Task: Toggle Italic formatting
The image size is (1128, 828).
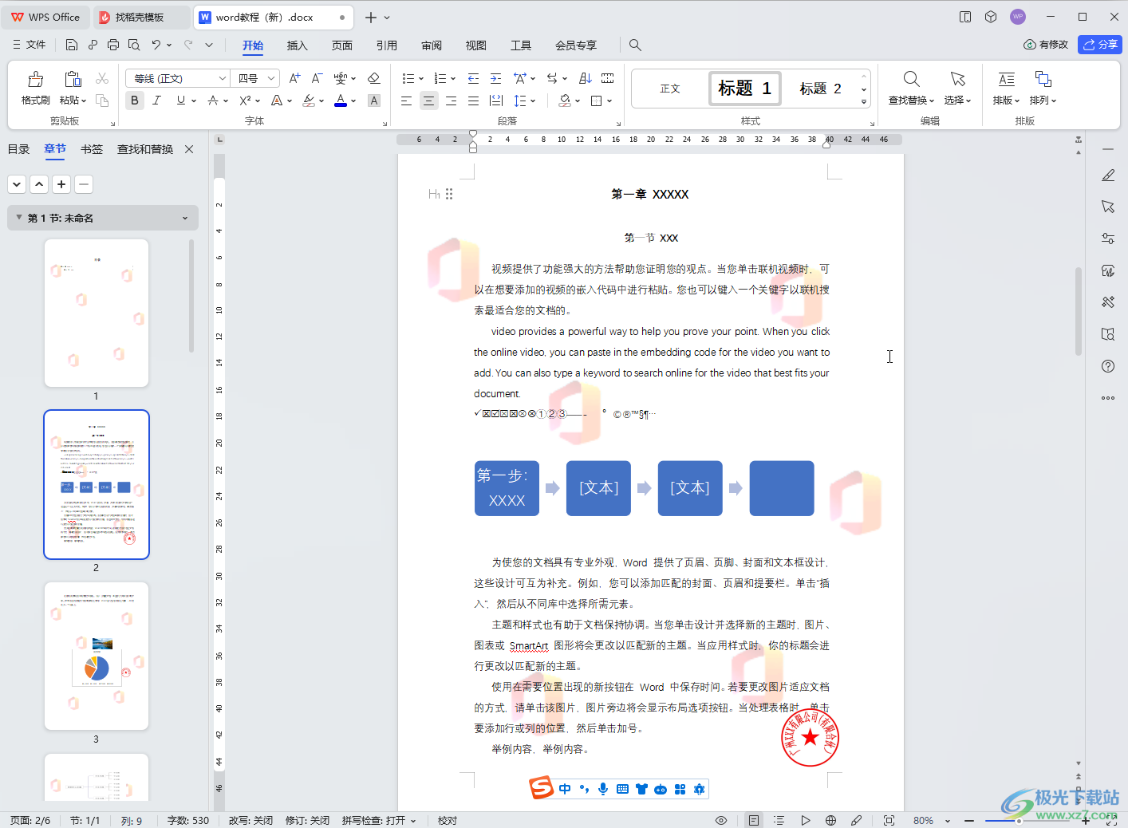Action: click(156, 101)
